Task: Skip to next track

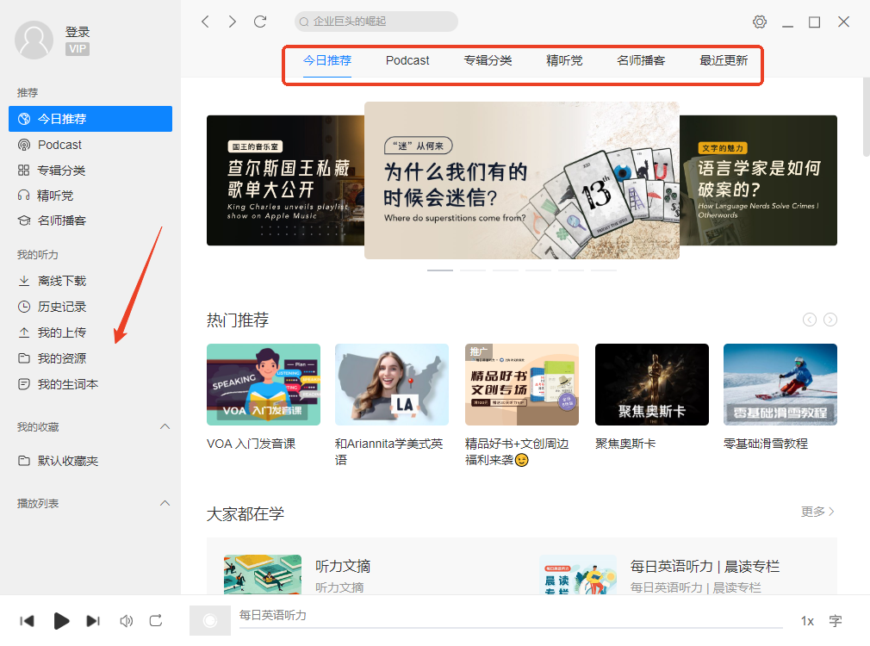Action: pos(93,621)
